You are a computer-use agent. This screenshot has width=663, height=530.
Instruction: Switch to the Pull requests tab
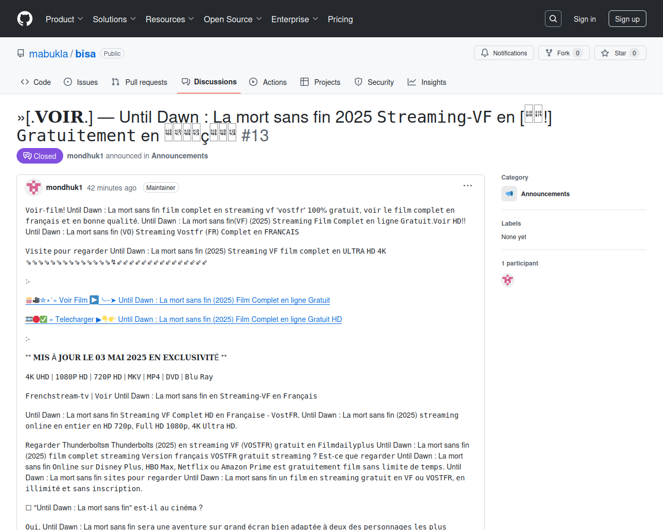139,82
